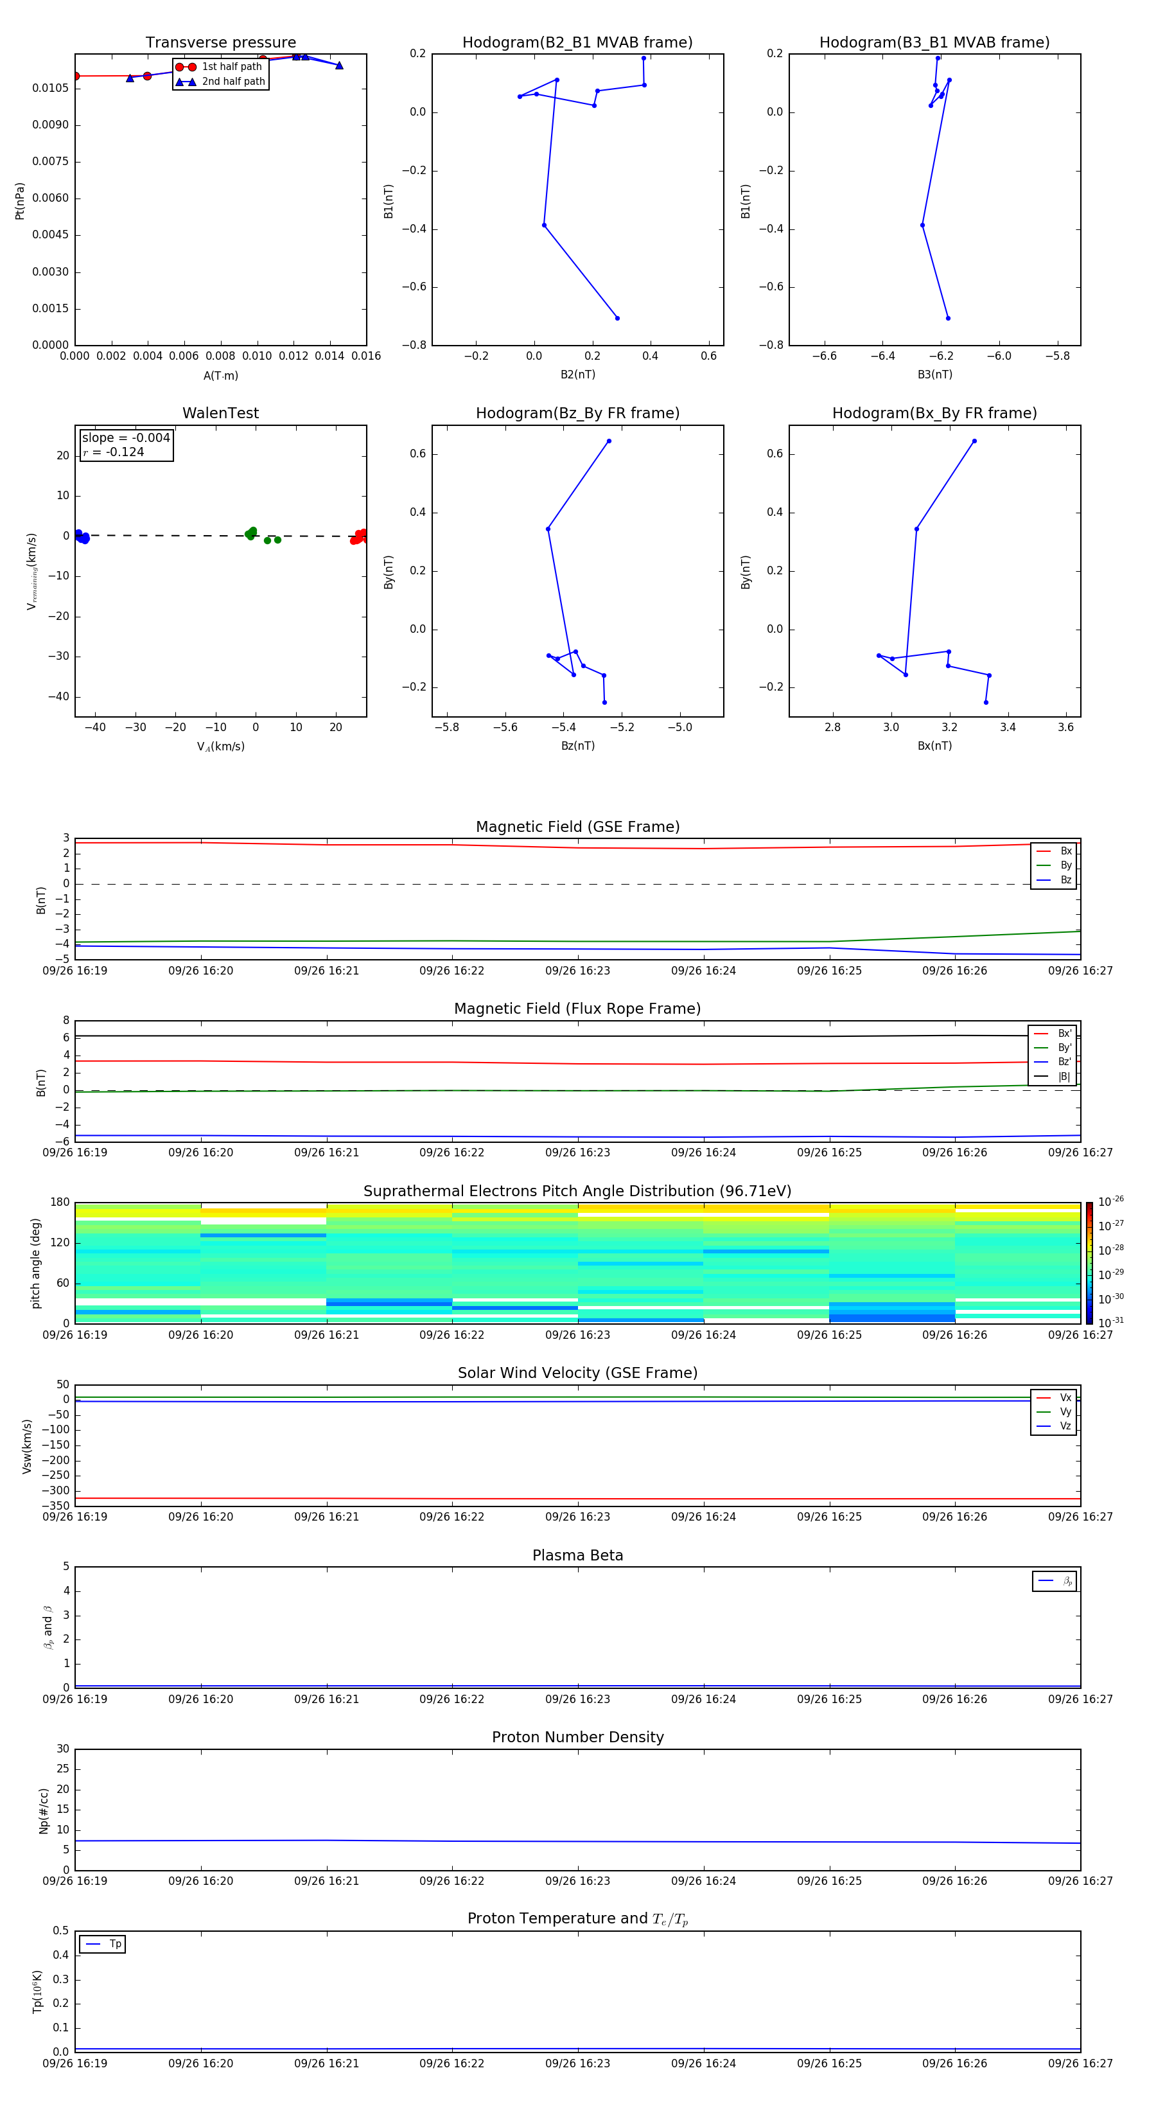Click the 'Magnetic Field (Flux Rope Frame)' title

pyautogui.click(x=577, y=1009)
